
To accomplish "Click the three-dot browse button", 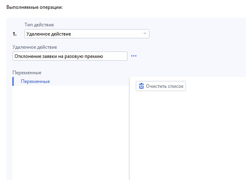I will point(134,56).
